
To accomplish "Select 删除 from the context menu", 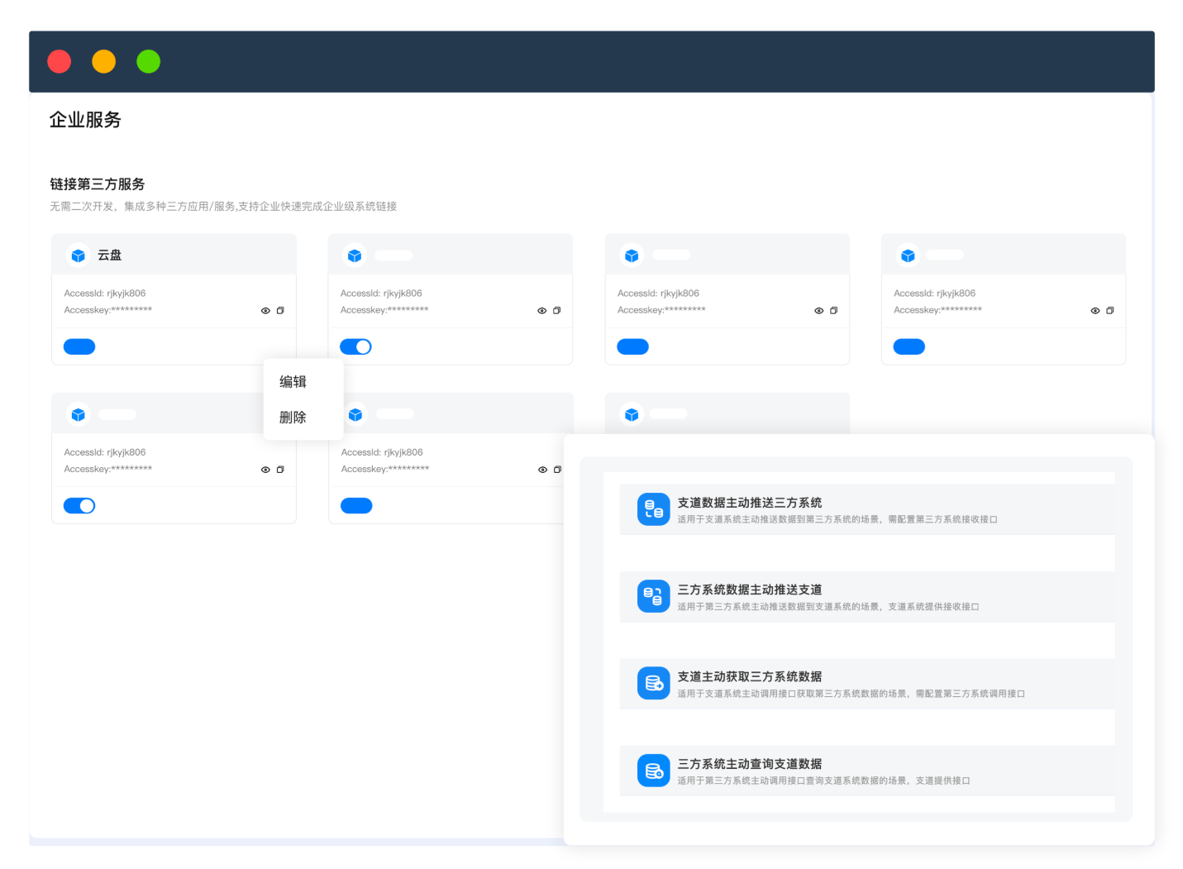I will 293,418.
